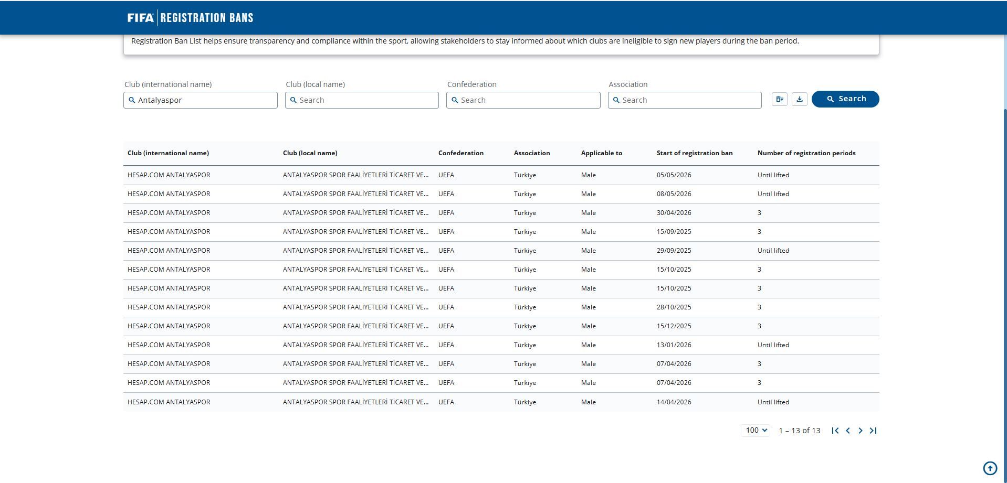
Task: Jump to the last page of results
Action: click(x=873, y=431)
